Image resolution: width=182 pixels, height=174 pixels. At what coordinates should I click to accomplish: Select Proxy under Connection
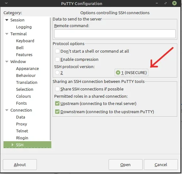click(21, 124)
